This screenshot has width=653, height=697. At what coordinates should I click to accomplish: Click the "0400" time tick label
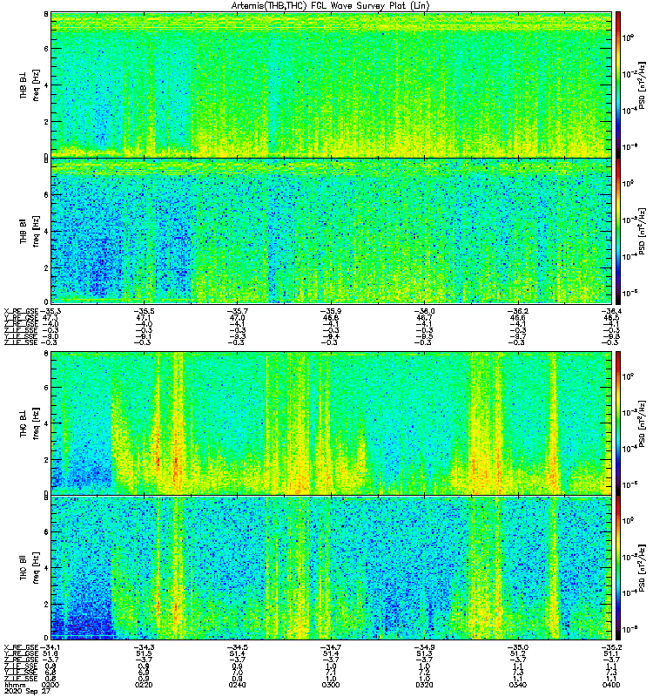click(x=611, y=685)
